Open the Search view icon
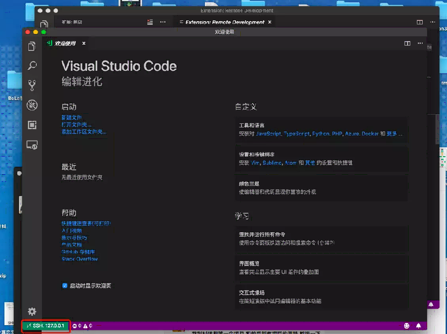The image size is (447, 334). (x=32, y=66)
